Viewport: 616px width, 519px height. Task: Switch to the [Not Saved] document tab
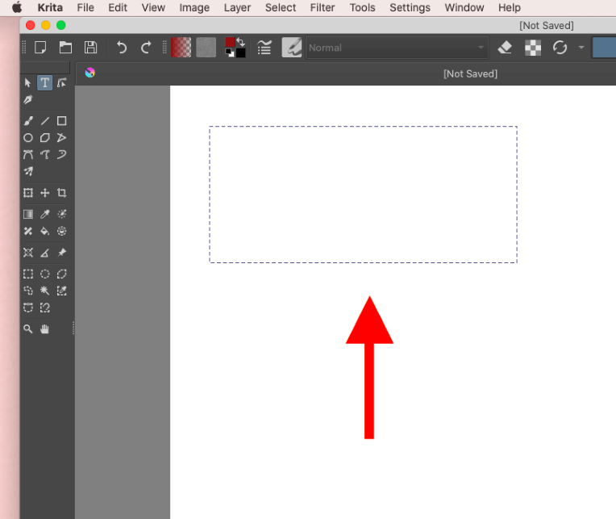tap(470, 73)
